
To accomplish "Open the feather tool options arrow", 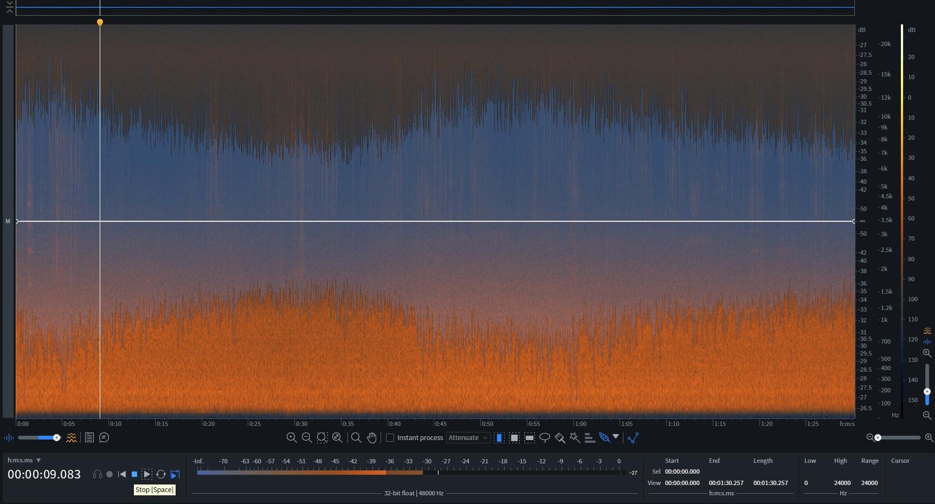I will pyautogui.click(x=616, y=437).
